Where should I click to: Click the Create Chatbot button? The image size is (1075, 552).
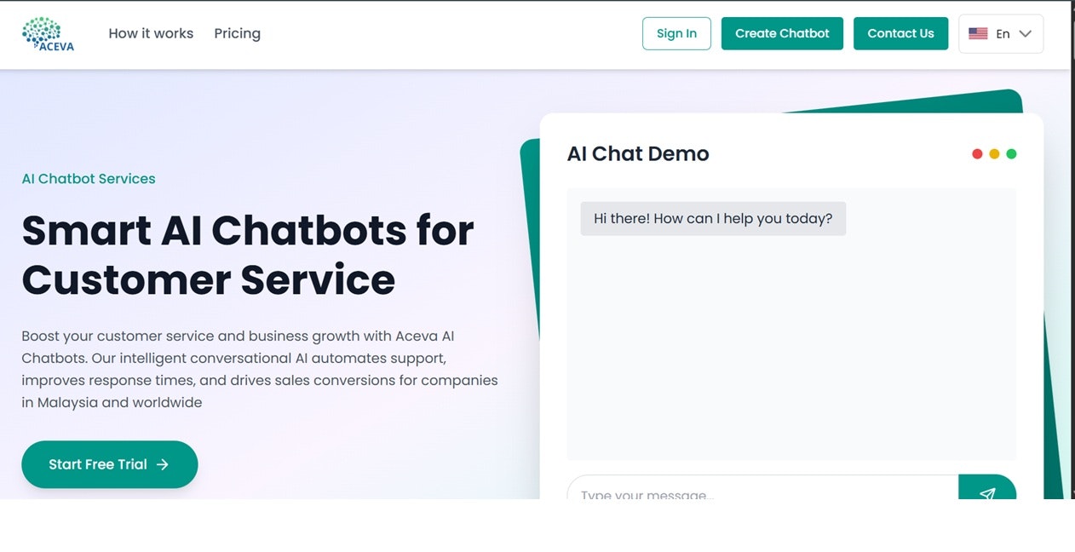coord(781,33)
